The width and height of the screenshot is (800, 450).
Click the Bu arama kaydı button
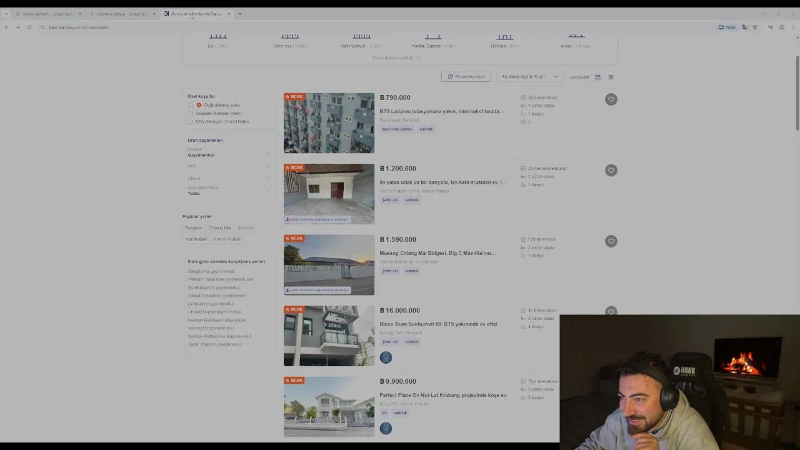(466, 76)
